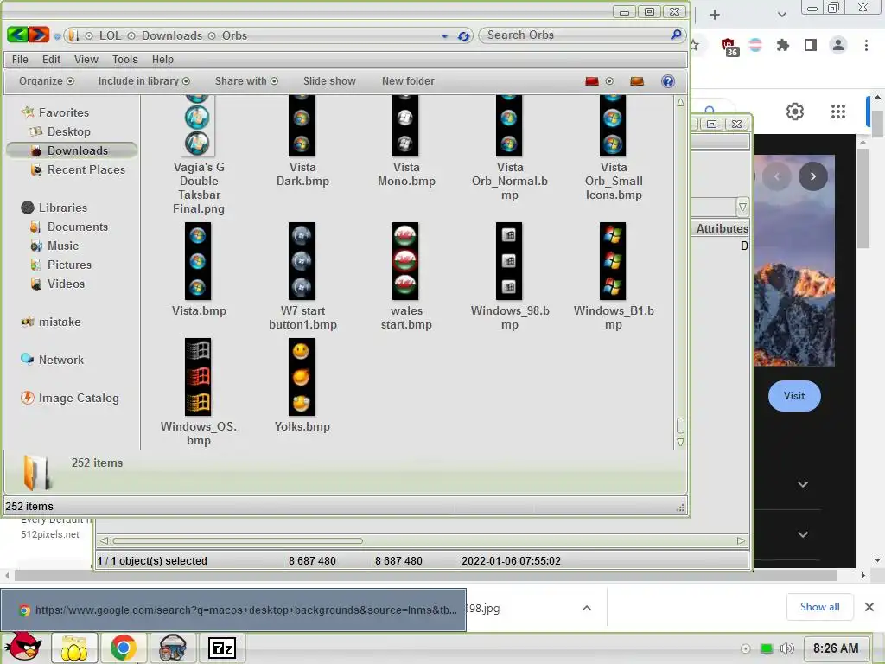
Task: Expand the Organize dropdown
Action: (47, 81)
